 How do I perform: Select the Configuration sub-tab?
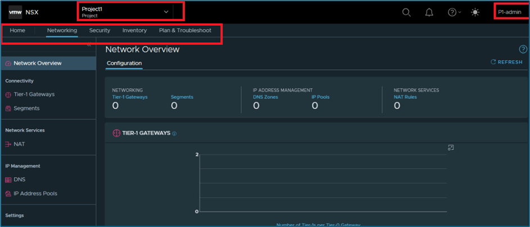(124, 63)
